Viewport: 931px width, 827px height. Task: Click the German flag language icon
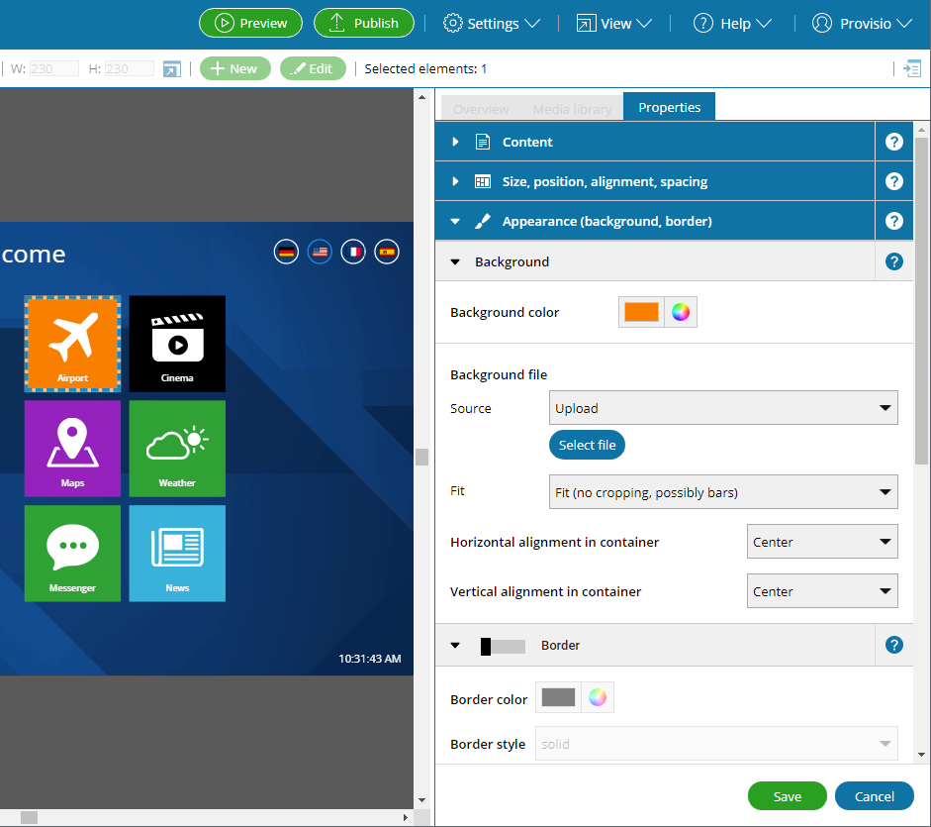pyautogui.click(x=287, y=253)
